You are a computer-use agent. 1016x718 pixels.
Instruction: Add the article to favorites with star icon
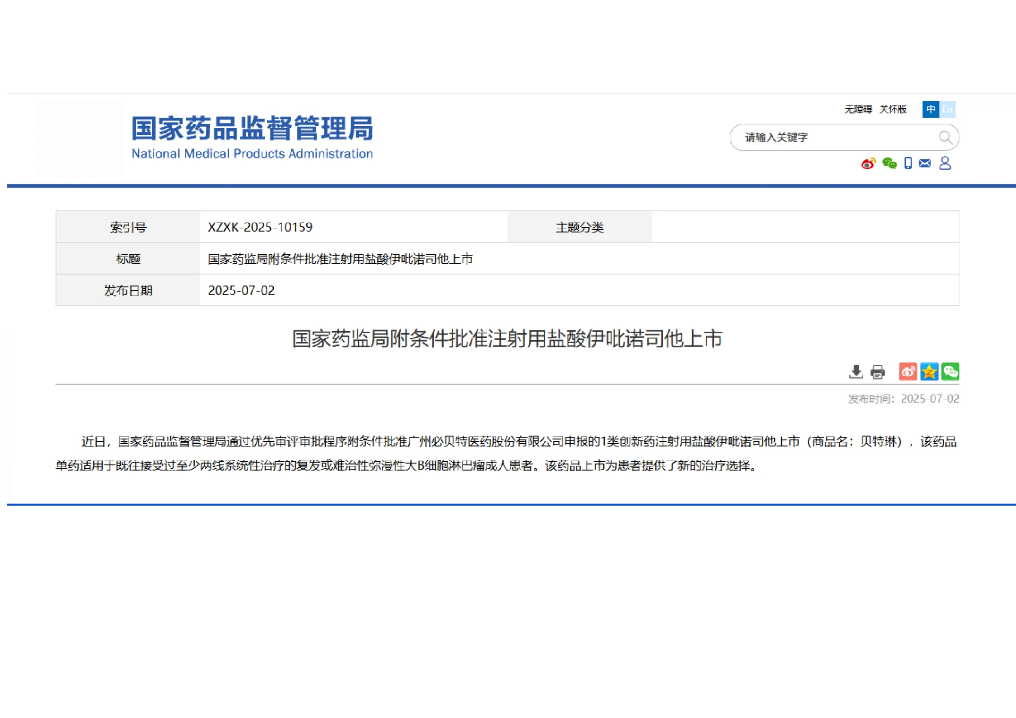point(929,372)
